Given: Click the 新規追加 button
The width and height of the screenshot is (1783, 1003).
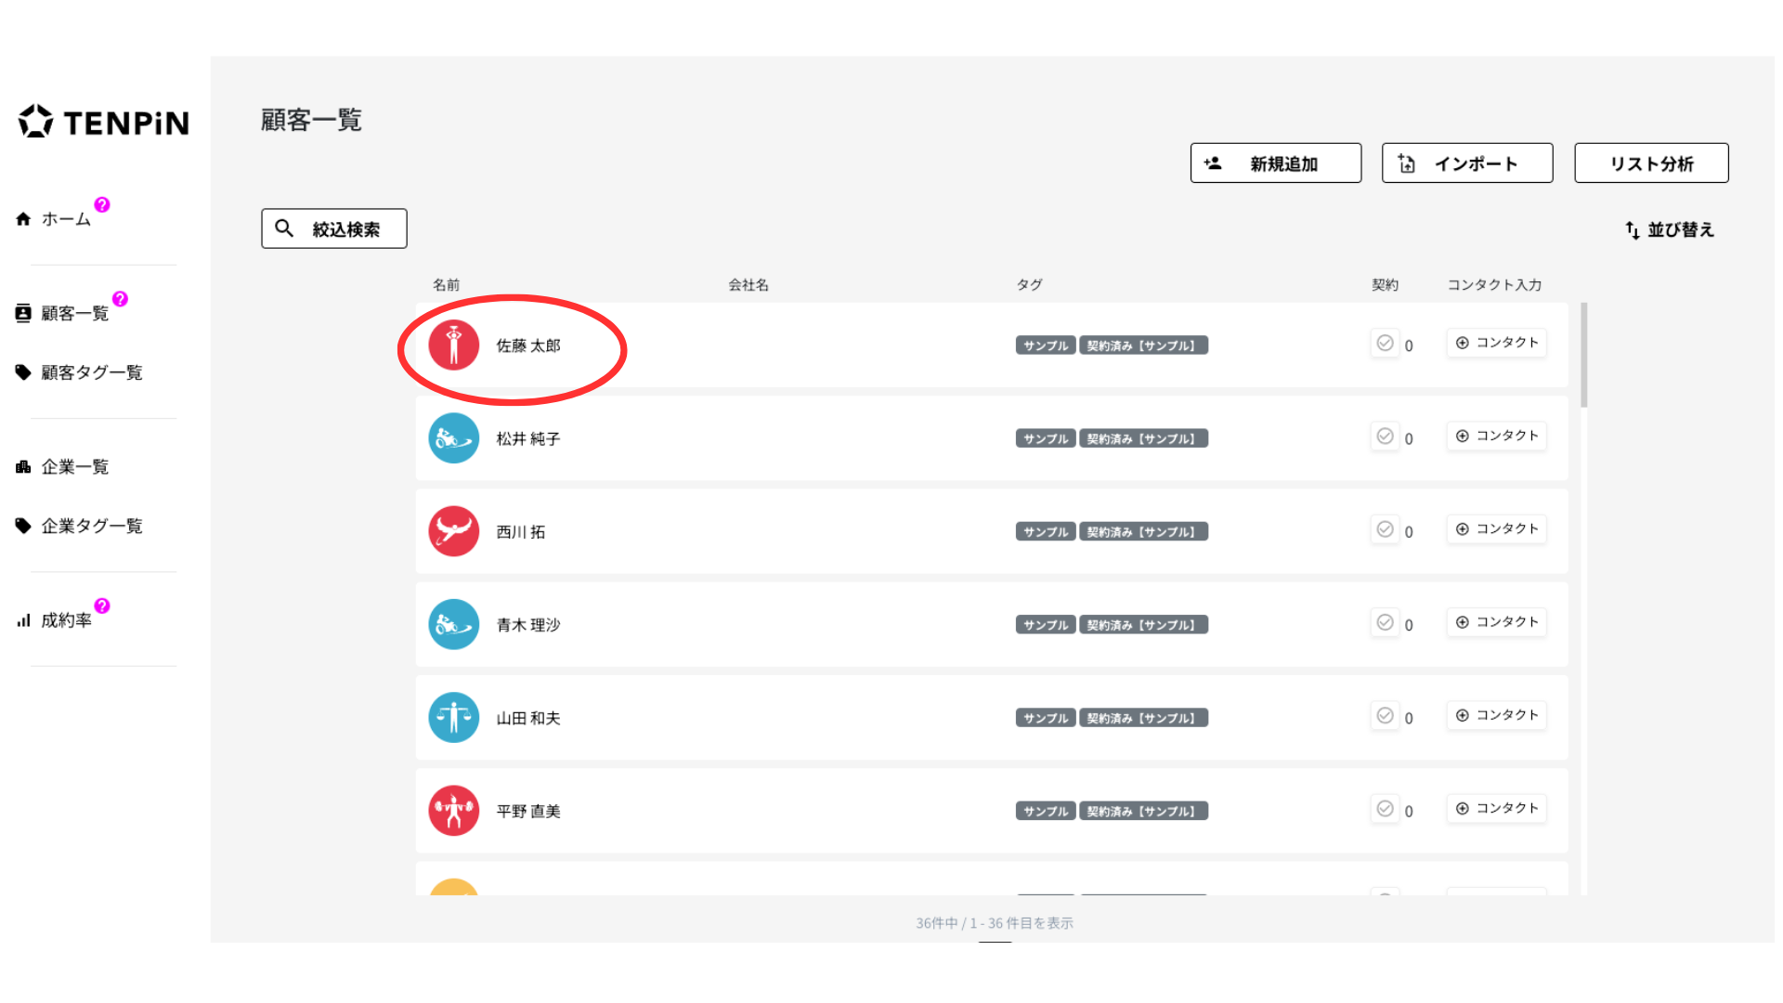Looking at the screenshot, I should pyautogui.click(x=1275, y=163).
